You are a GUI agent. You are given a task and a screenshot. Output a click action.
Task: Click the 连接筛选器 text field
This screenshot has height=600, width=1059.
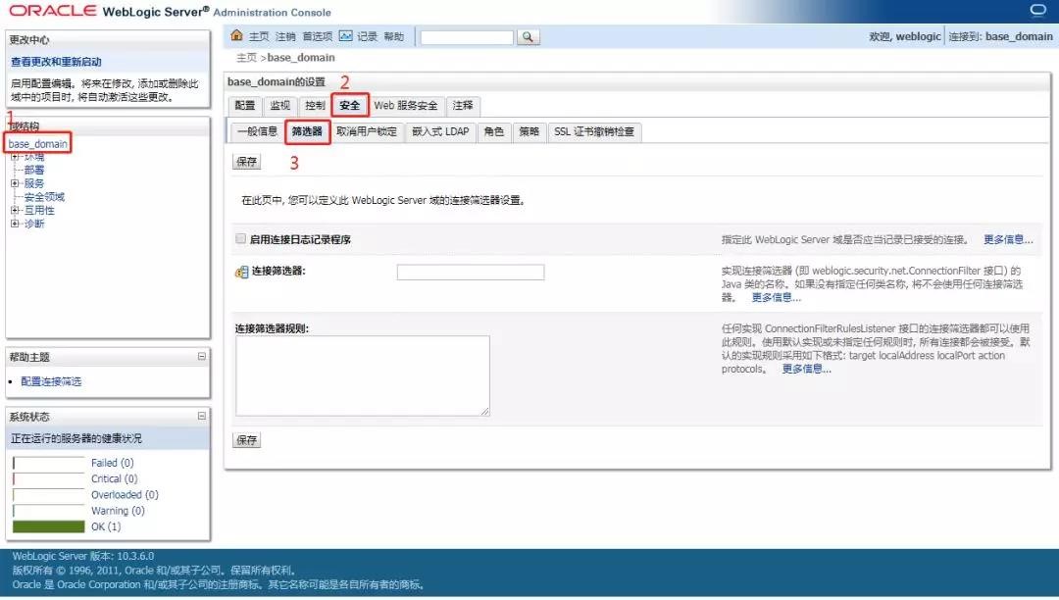coord(471,272)
